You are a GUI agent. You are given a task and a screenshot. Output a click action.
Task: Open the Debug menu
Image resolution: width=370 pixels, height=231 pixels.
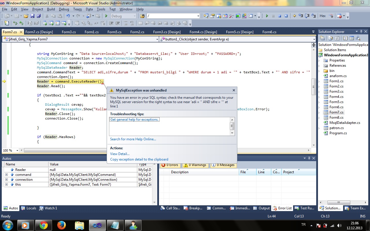click(x=64, y=9)
